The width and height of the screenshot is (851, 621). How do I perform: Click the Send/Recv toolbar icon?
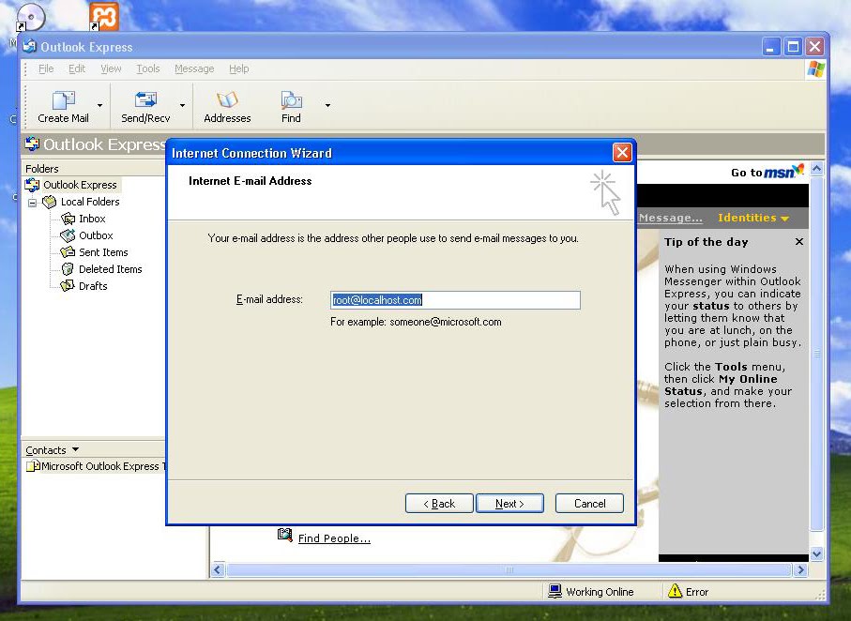[145, 100]
